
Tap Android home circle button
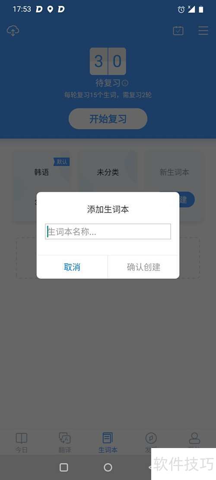[108, 467]
